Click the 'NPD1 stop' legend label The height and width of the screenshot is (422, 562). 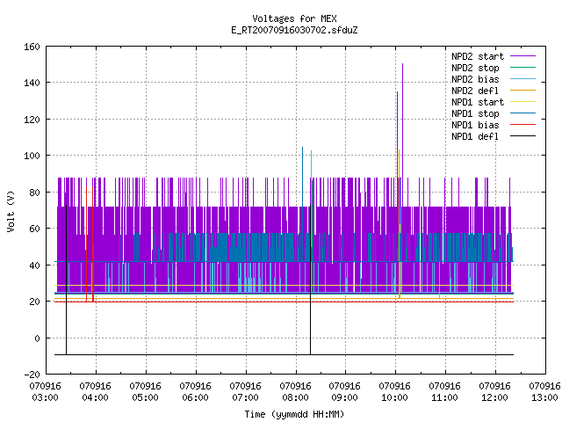475,113
